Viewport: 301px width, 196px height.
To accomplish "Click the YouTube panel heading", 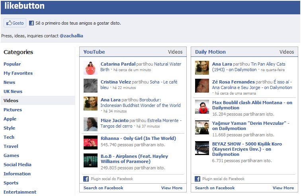I will tap(94, 52).
